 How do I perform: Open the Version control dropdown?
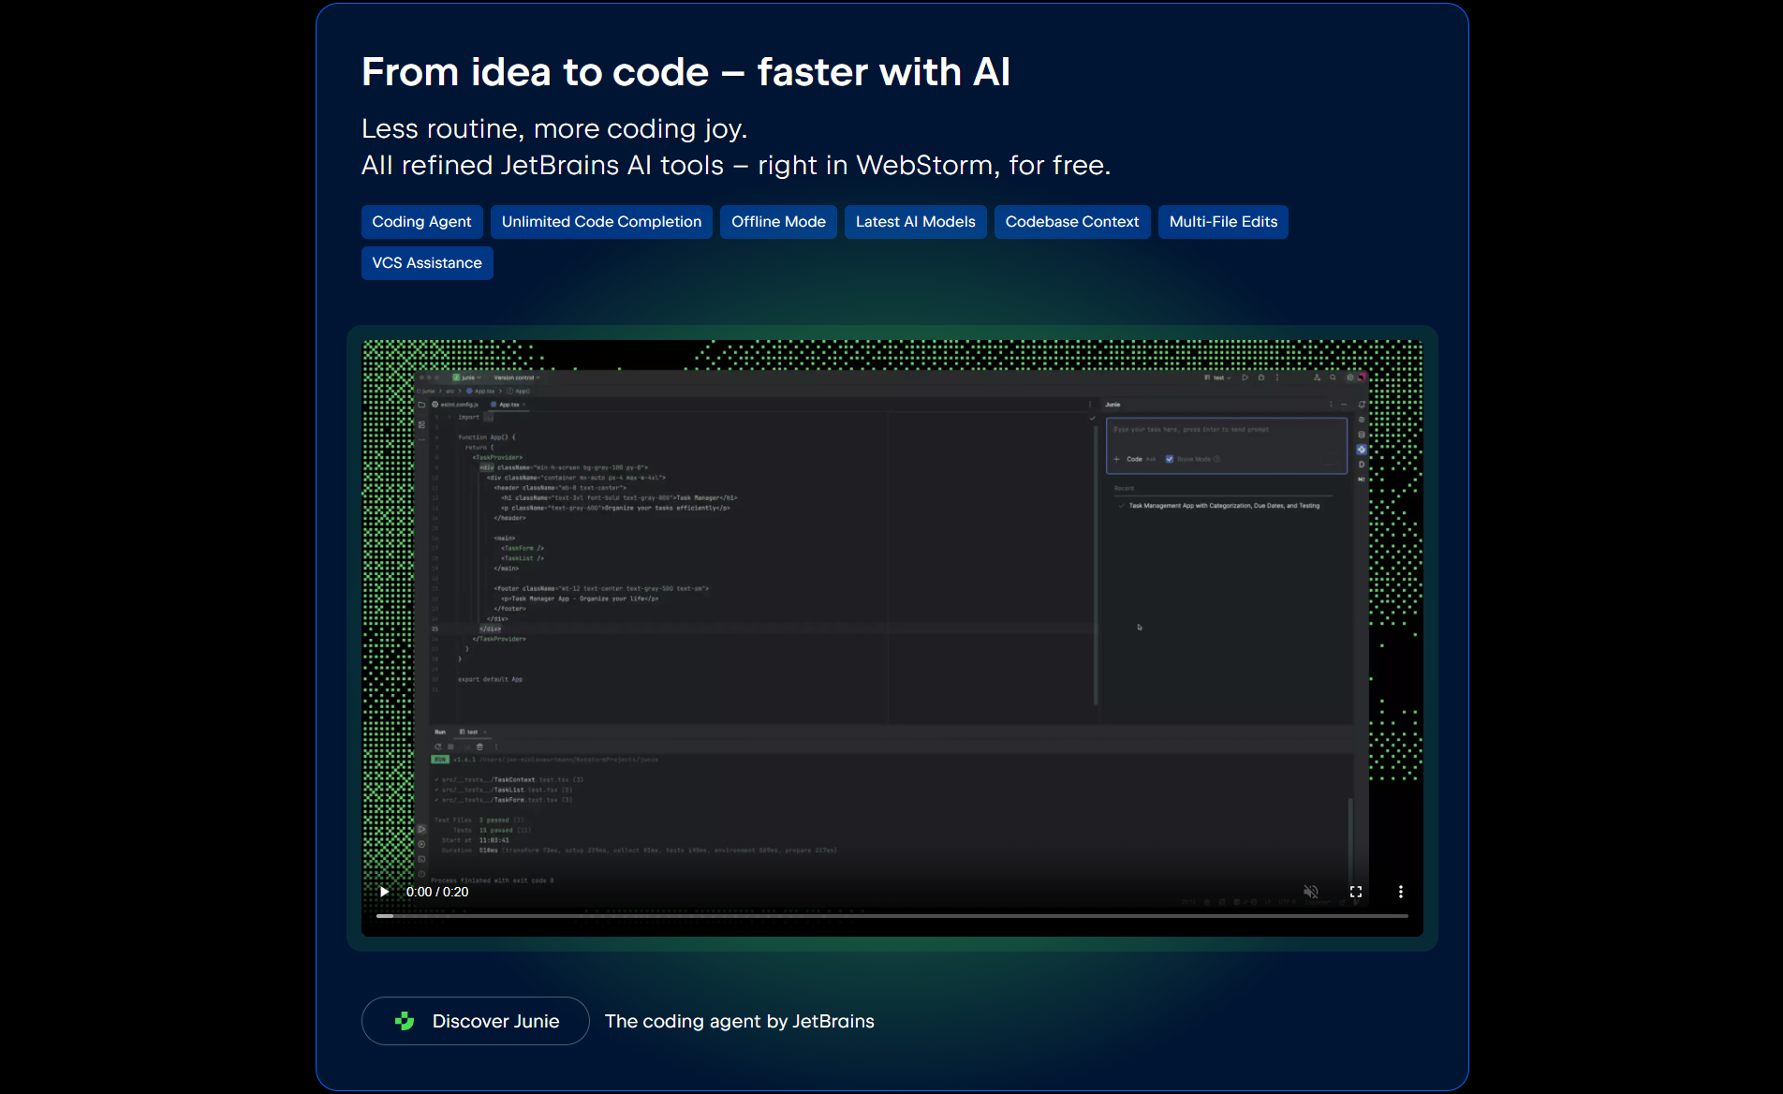tap(516, 378)
